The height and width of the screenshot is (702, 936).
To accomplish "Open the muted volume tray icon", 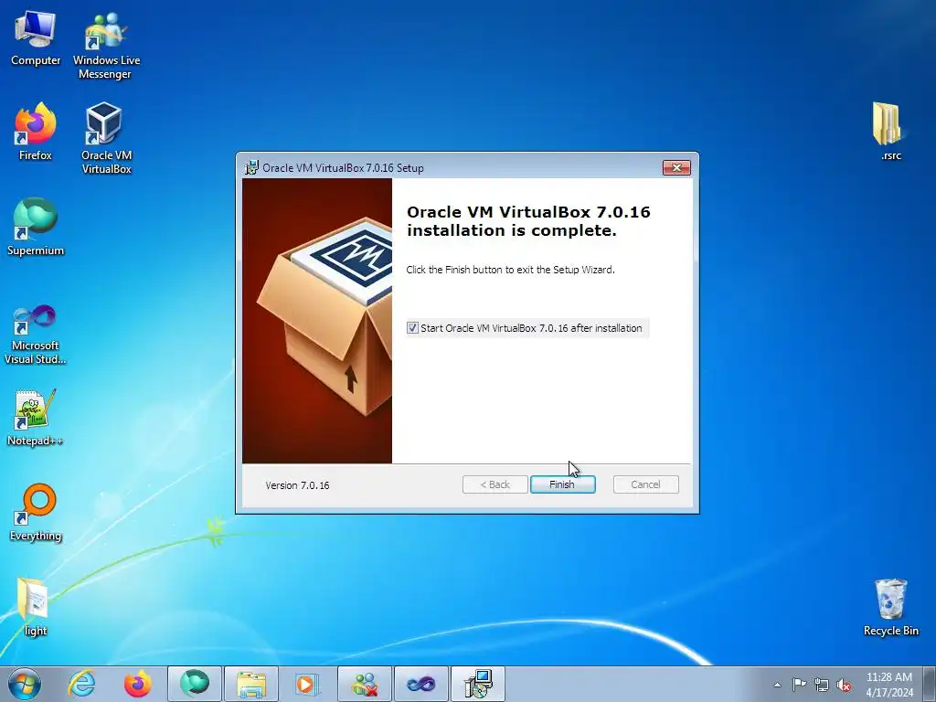I will (x=844, y=685).
